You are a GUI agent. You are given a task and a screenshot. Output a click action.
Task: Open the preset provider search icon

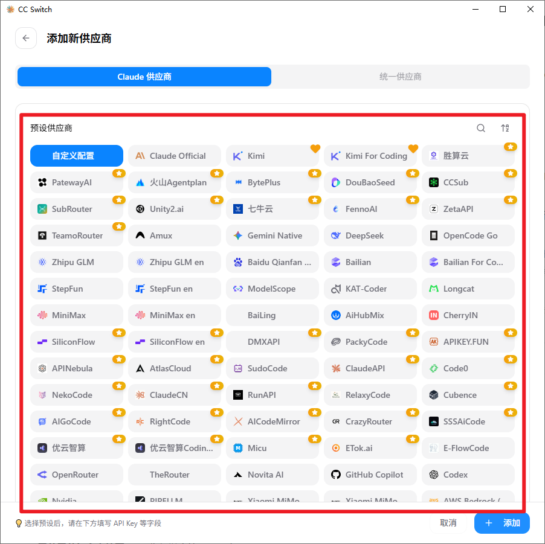pyautogui.click(x=481, y=128)
